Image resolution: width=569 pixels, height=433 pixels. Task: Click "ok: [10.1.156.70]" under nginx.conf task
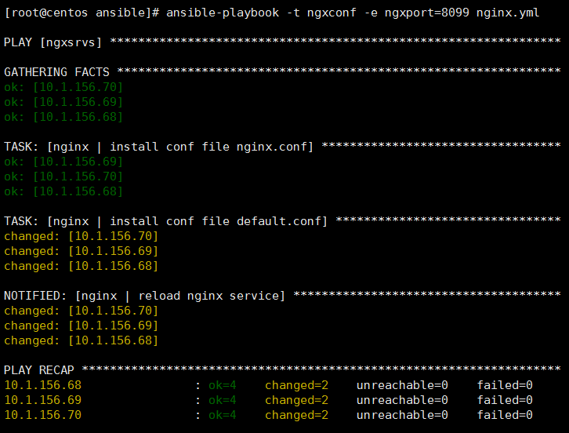click(63, 176)
